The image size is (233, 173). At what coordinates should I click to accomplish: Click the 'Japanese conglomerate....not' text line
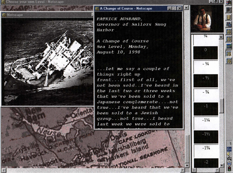click(137, 102)
